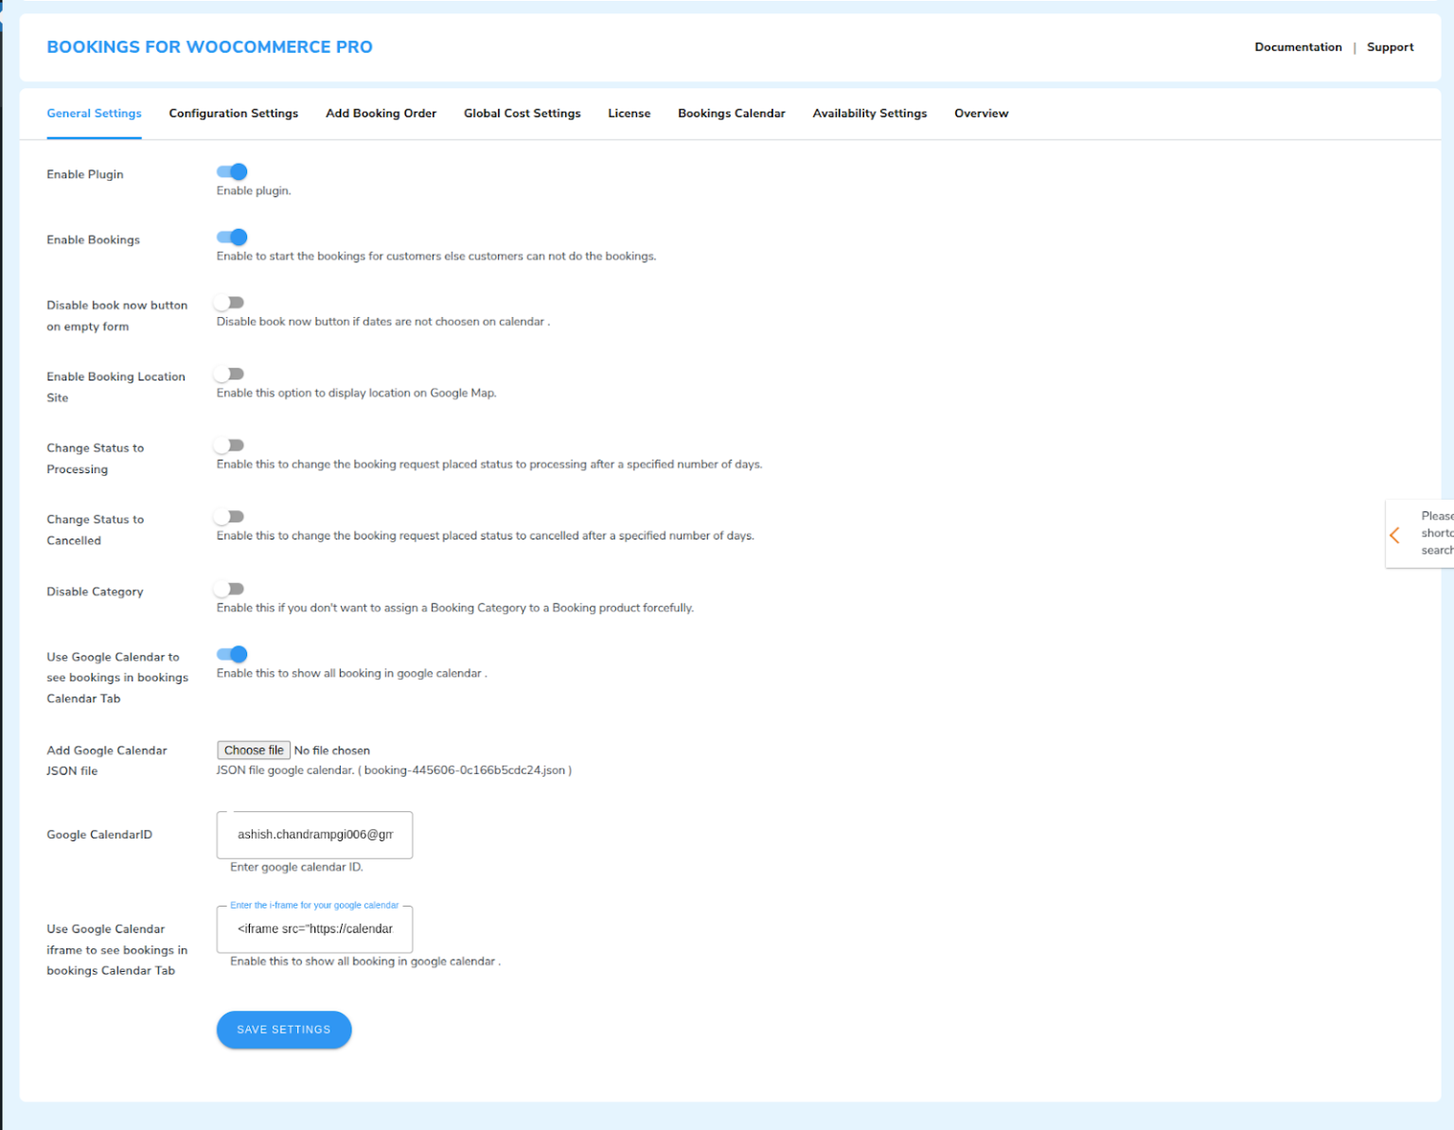1454x1130 pixels.
Task: Disable Use Google Calendar bookings toggle
Action: tap(231, 653)
